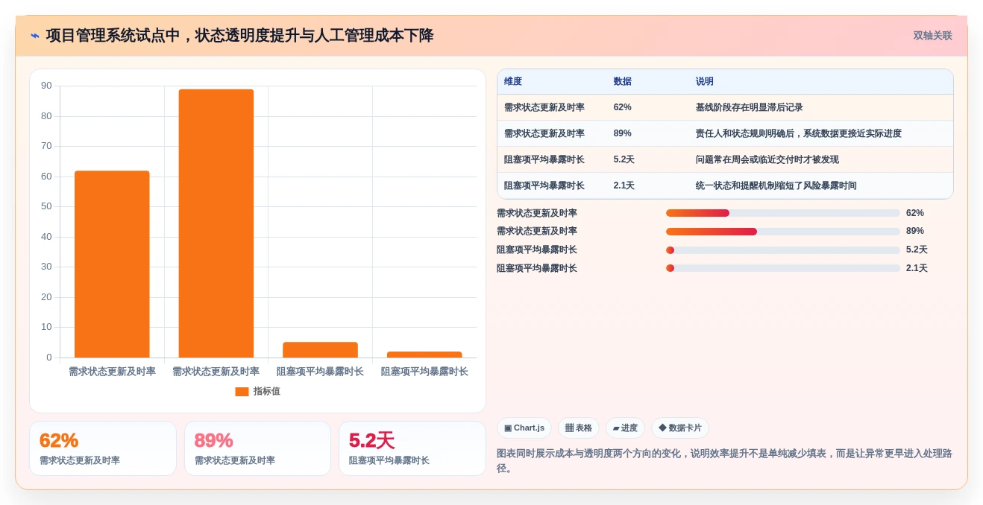The image size is (983, 505).
Task: Click the 2.1天 label right of its progress bar
Action: tap(917, 268)
